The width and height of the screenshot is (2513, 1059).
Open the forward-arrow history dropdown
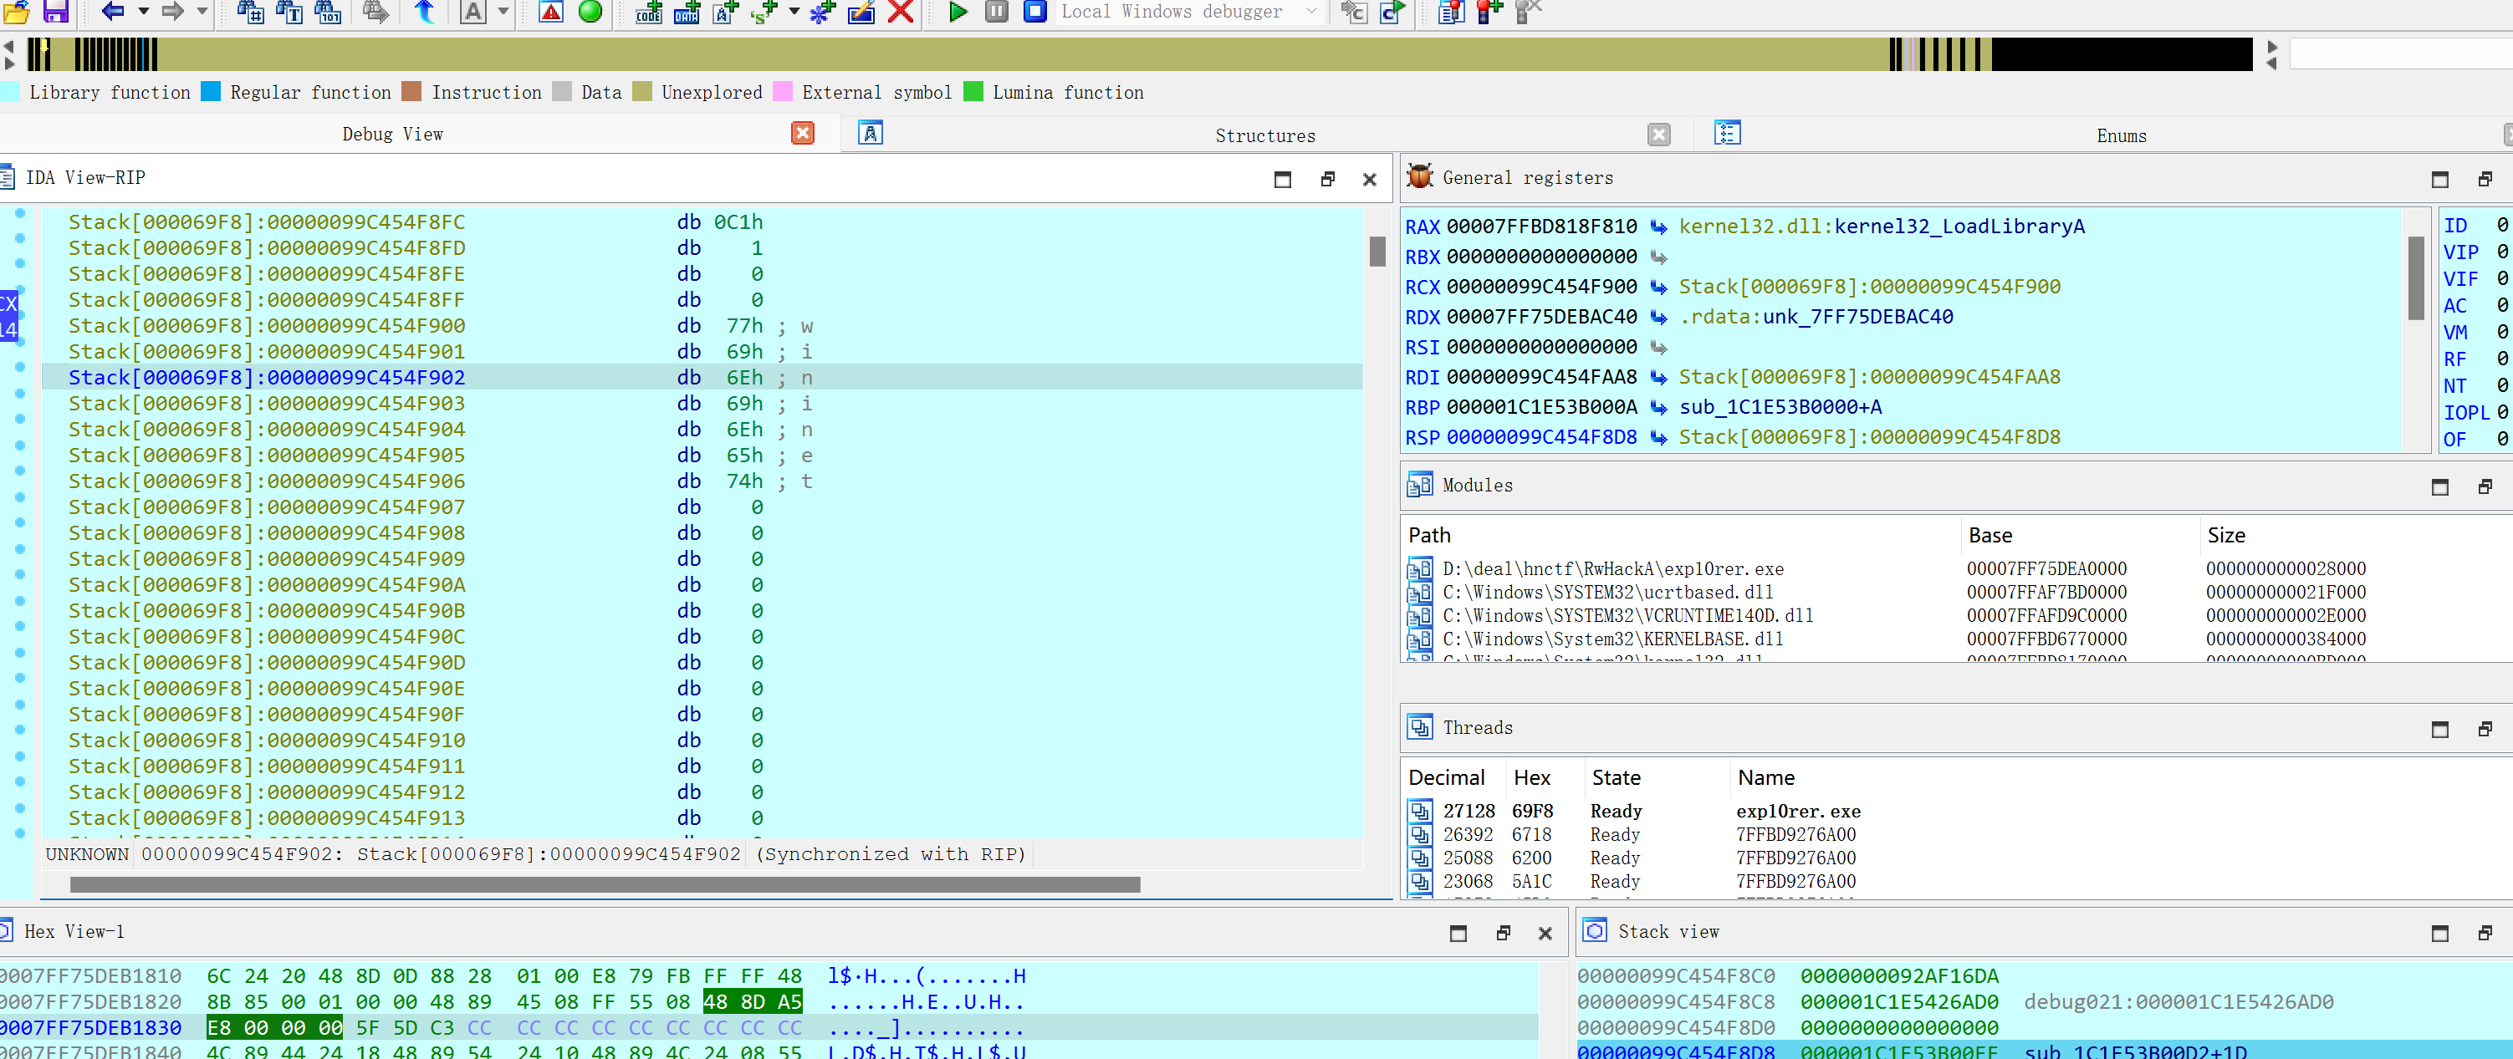click(203, 11)
